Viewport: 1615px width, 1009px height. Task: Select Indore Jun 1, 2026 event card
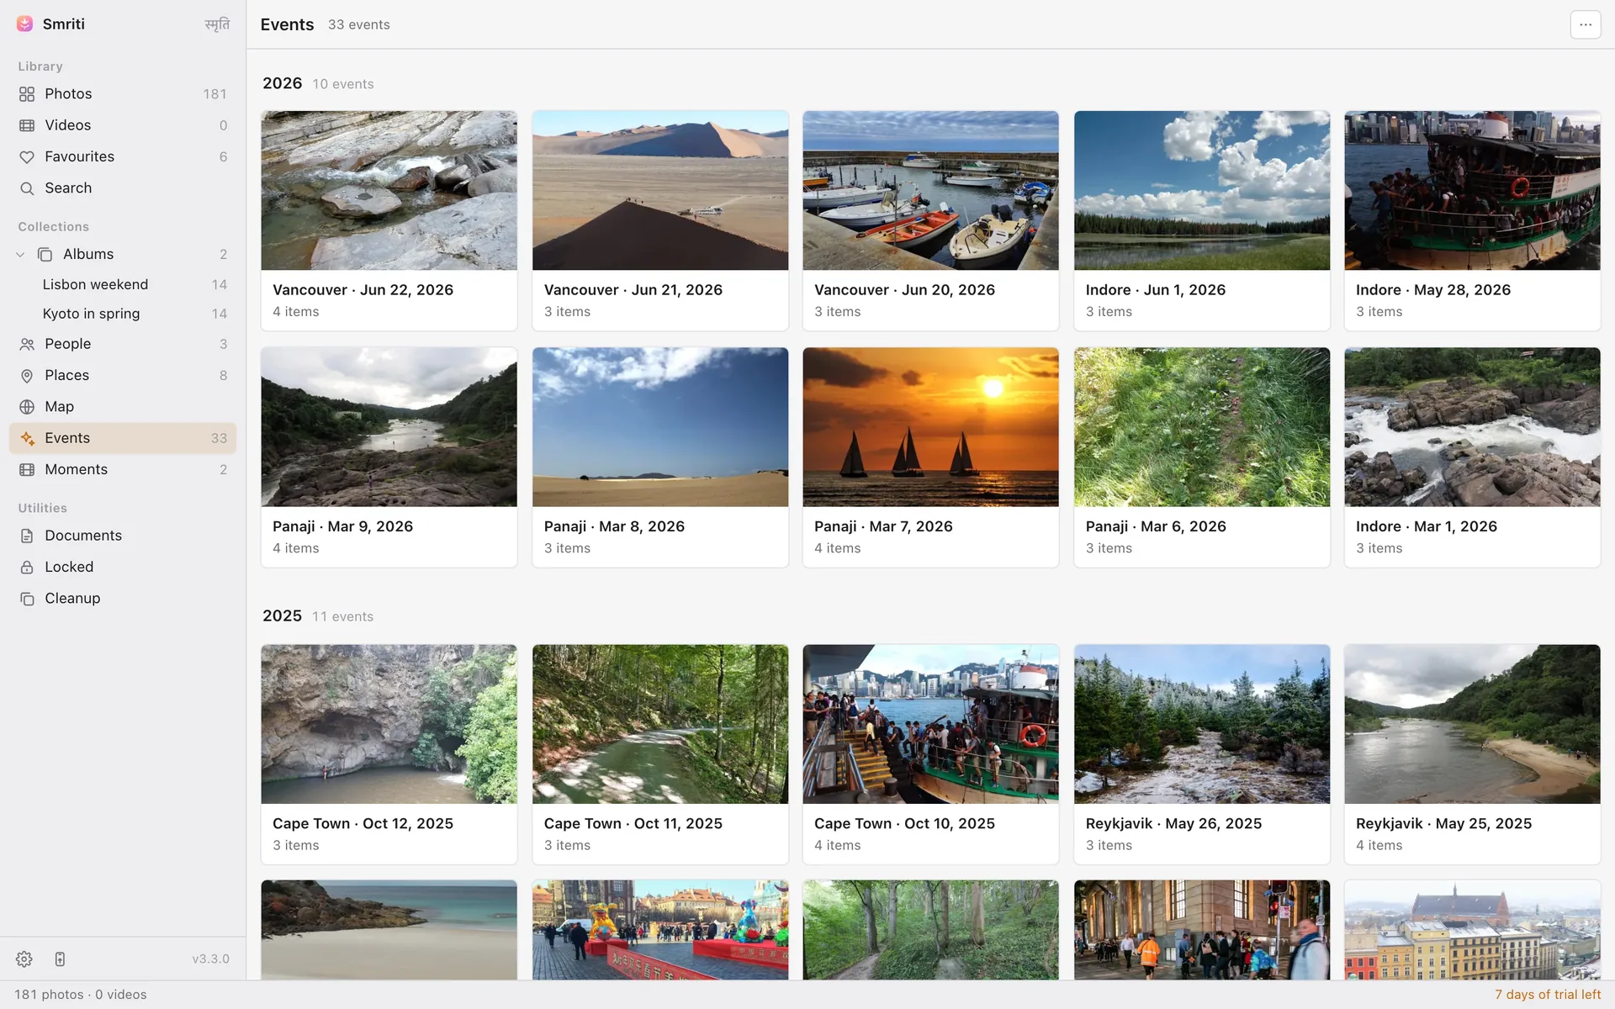pyautogui.click(x=1202, y=220)
